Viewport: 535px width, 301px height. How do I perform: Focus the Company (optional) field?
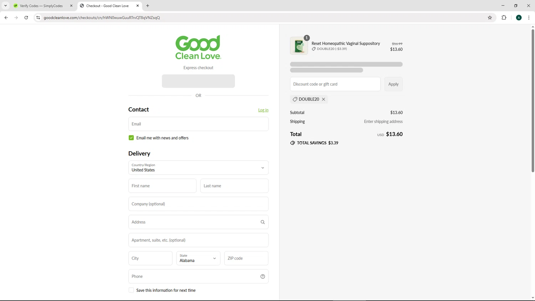tap(198, 204)
